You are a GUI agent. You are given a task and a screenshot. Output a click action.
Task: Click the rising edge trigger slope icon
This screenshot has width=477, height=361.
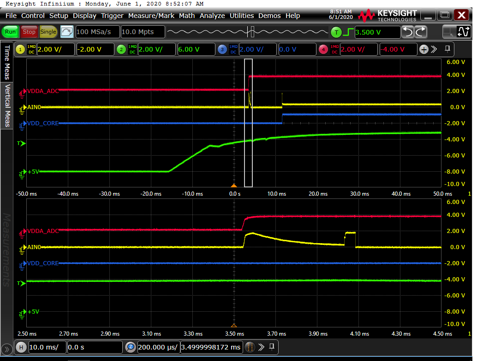coord(348,32)
